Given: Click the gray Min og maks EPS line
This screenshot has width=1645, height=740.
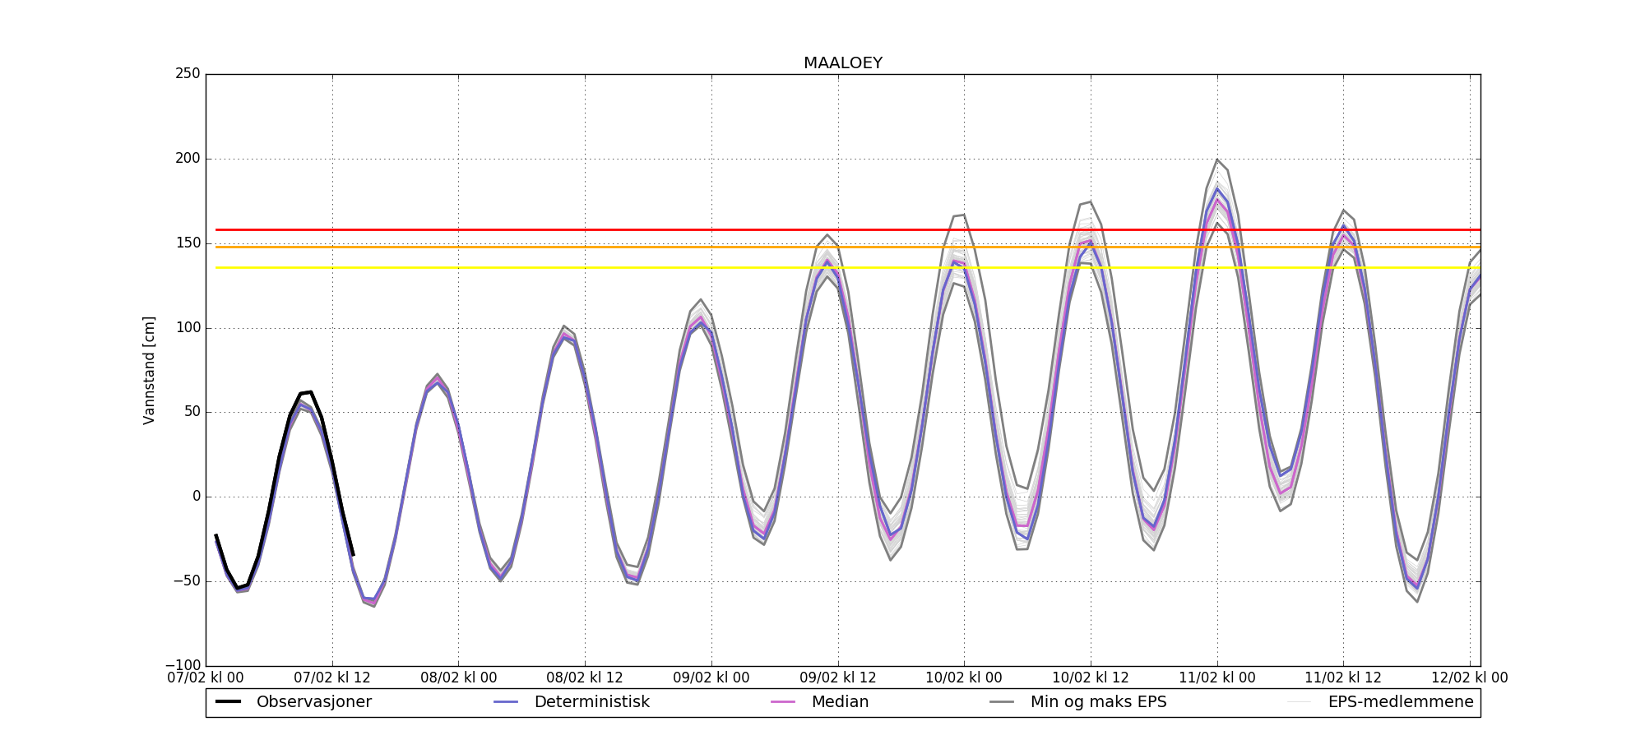Looking at the screenshot, I should point(1002,701).
